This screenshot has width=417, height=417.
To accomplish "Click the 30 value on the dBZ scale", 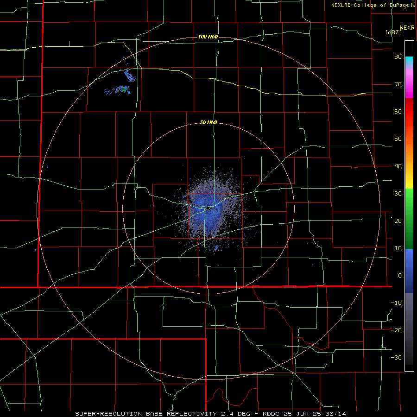I will (398, 194).
